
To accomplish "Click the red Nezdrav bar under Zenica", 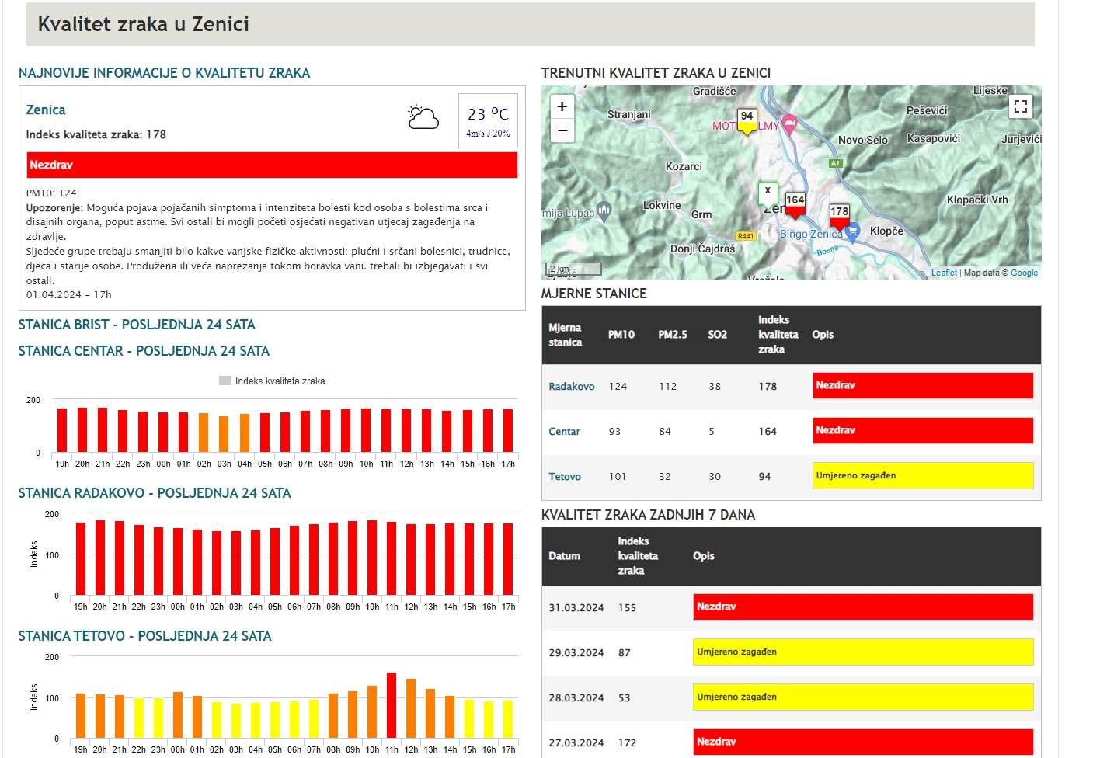I will point(272,165).
